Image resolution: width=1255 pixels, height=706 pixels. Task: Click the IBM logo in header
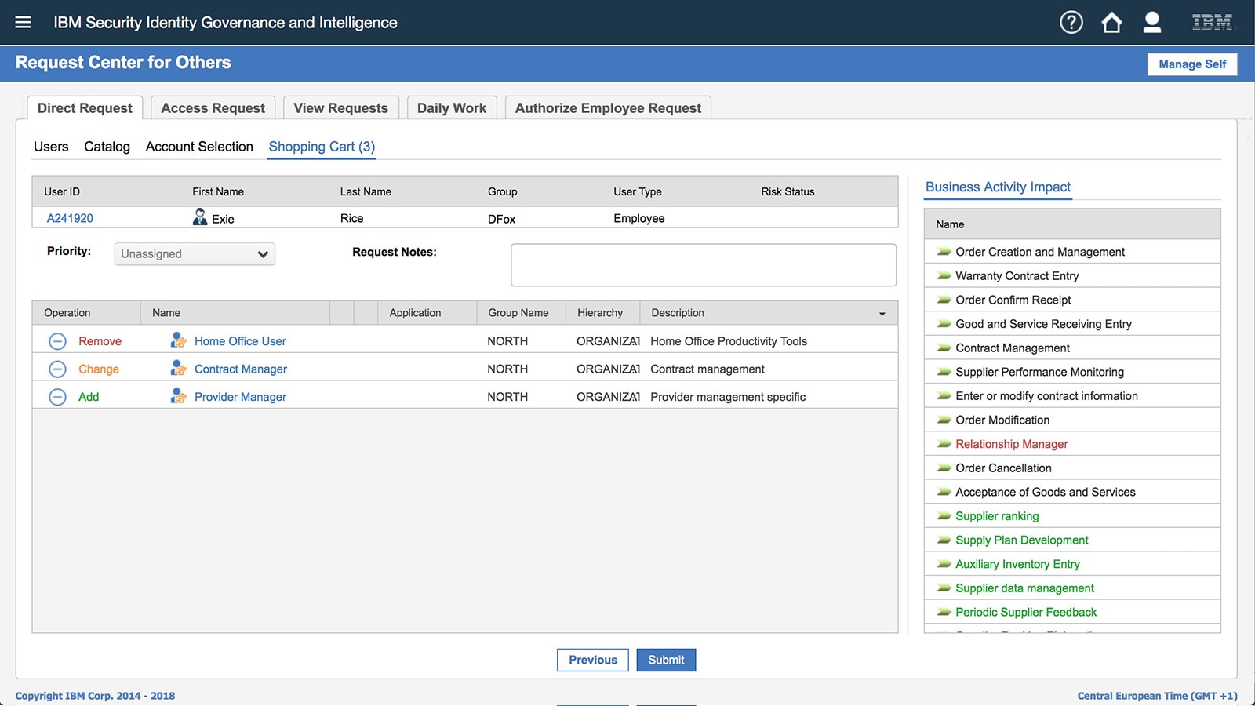pyautogui.click(x=1212, y=22)
